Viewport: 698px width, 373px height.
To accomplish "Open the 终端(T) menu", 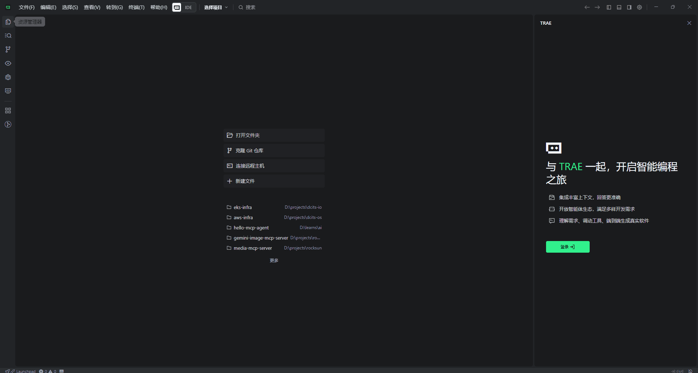I will click(x=136, y=7).
